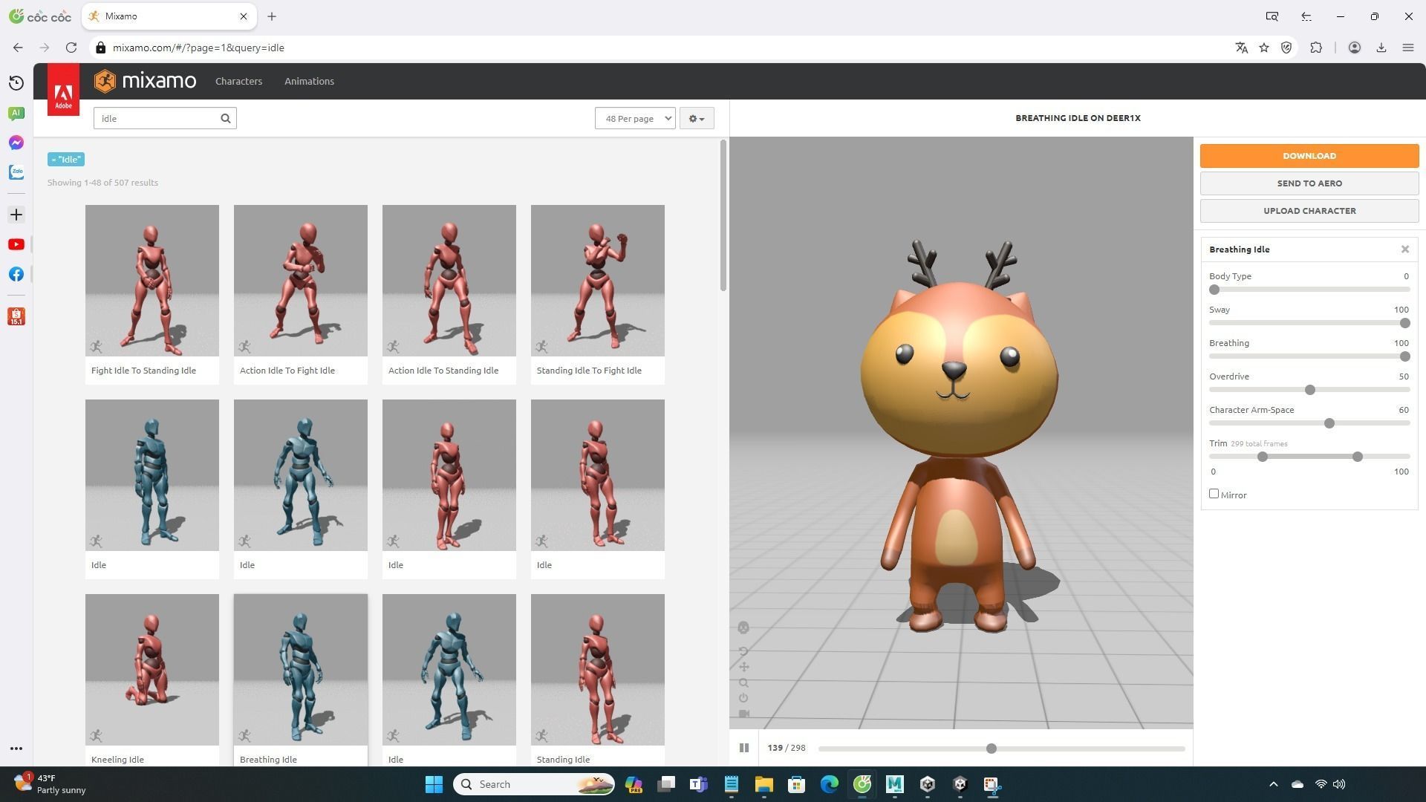Adjust the Body Type slider handle

pyautogui.click(x=1214, y=290)
